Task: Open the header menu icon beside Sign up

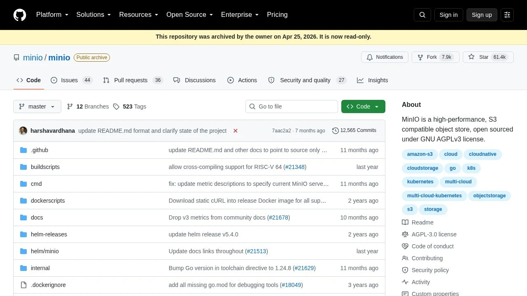Action: pos(507,15)
